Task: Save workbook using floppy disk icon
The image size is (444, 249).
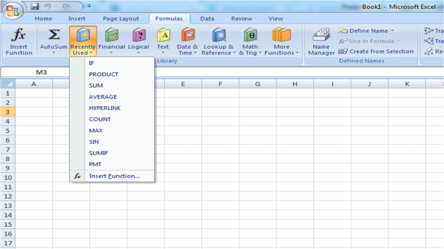Action: tap(35, 6)
